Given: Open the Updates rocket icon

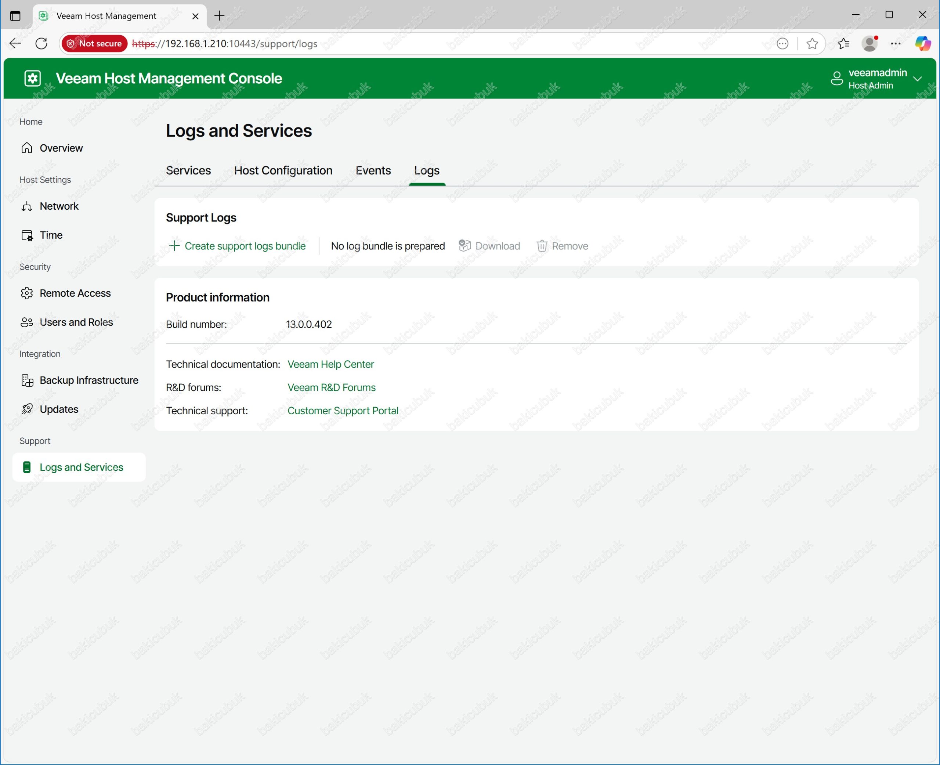Looking at the screenshot, I should pyautogui.click(x=27, y=409).
